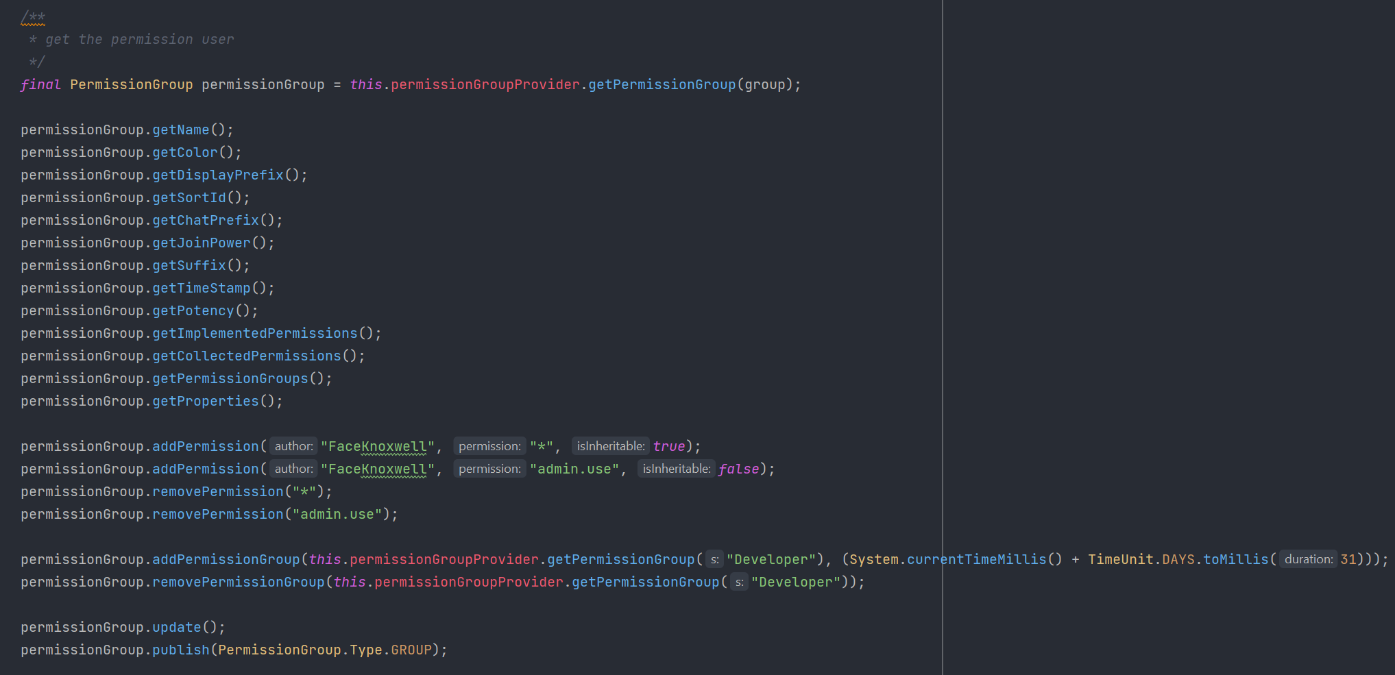Click the toMillis method call

tap(1236, 559)
